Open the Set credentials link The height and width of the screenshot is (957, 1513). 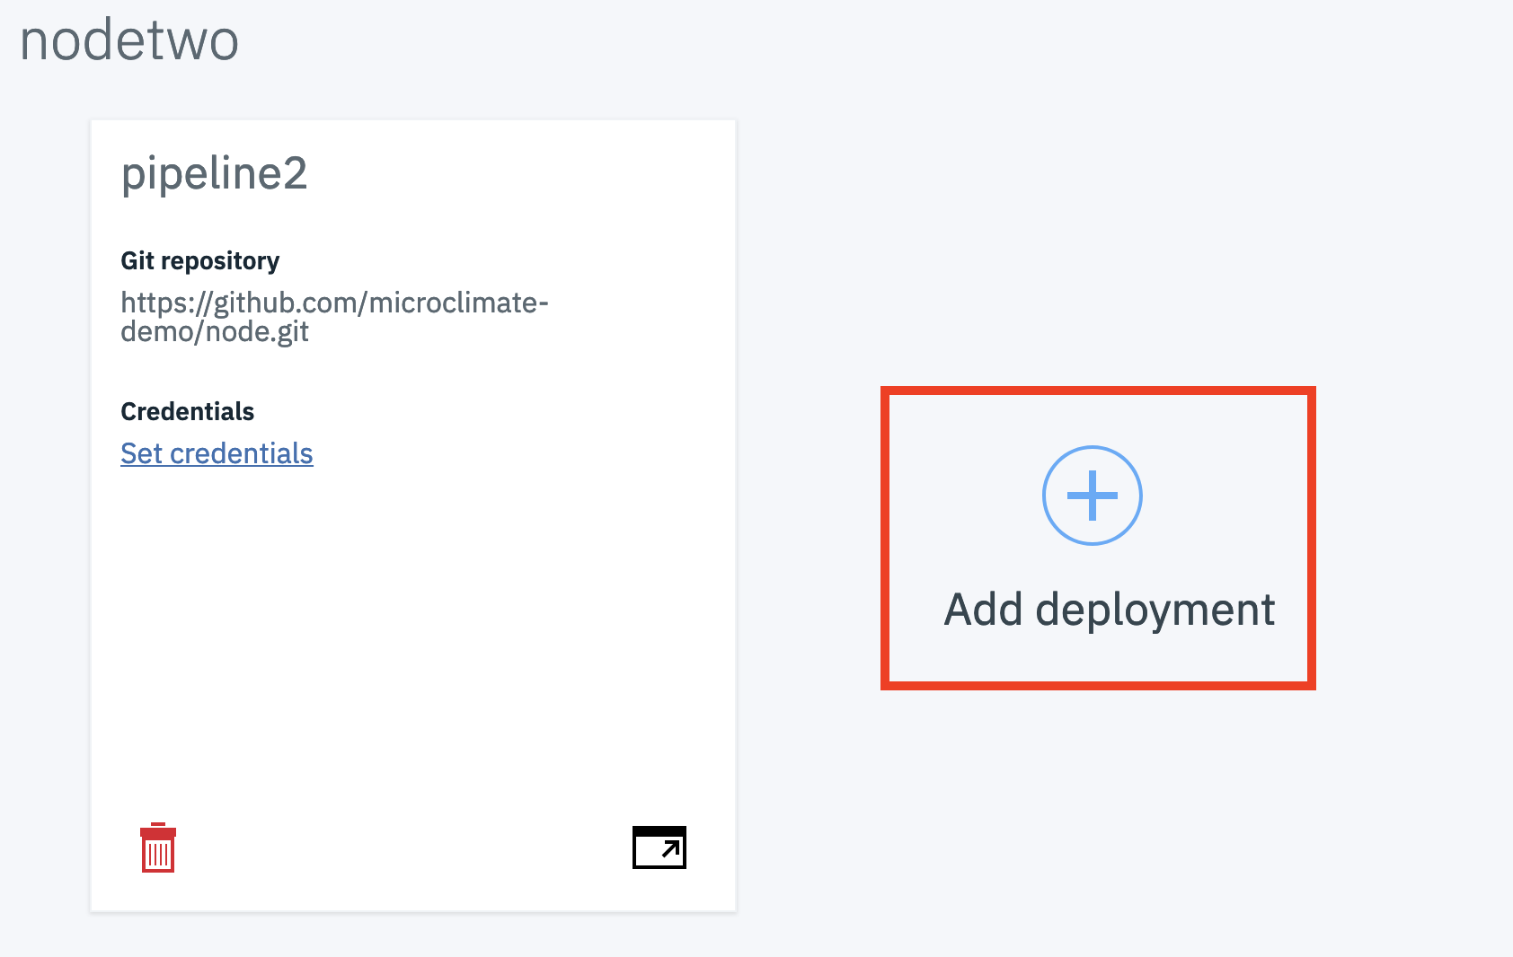(217, 453)
